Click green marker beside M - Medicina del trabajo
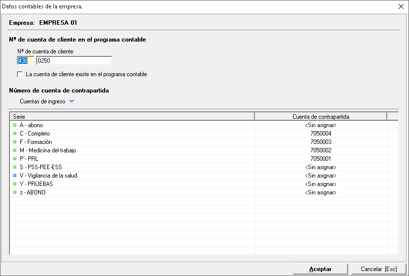The image size is (409, 276). click(15, 150)
